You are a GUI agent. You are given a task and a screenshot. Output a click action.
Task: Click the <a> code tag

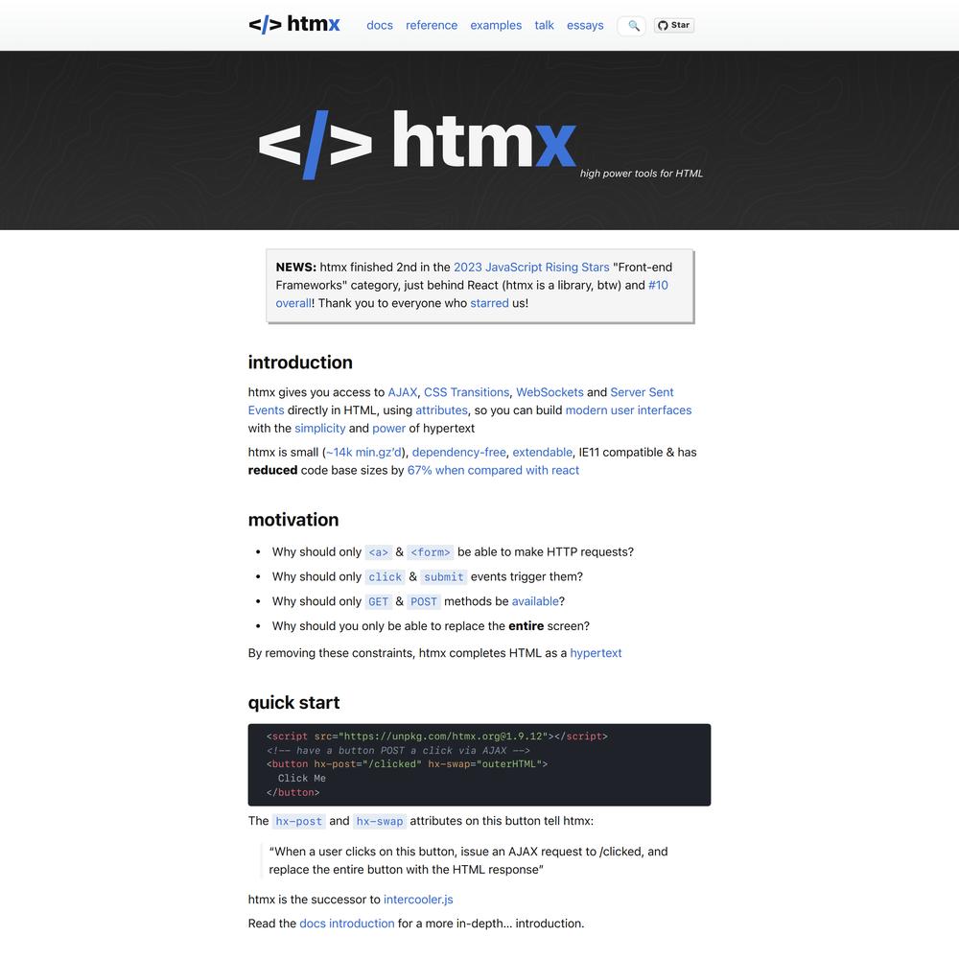tap(379, 552)
